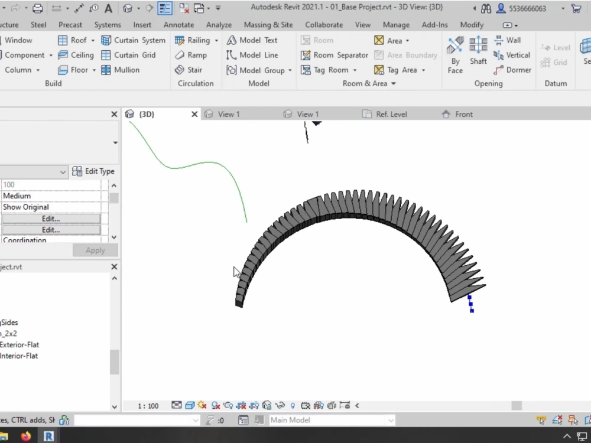The height and width of the screenshot is (443, 591).
Task: Select the Wall opening tool
Action: pos(508,40)
